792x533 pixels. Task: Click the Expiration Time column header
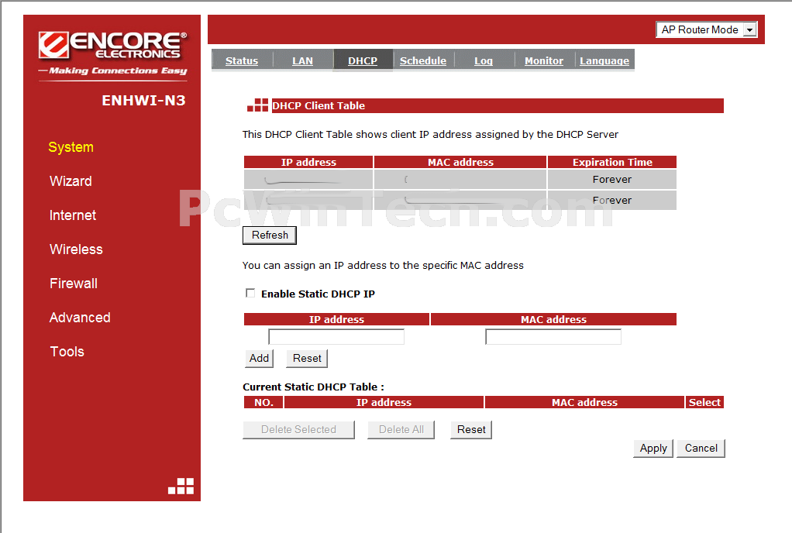pos(612,162)
